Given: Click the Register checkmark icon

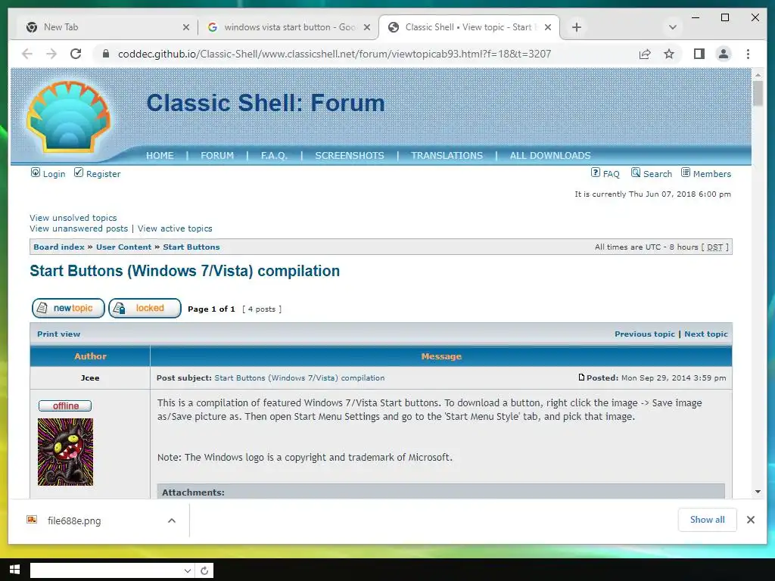Looking at the screenshot, I should point(79,172).
